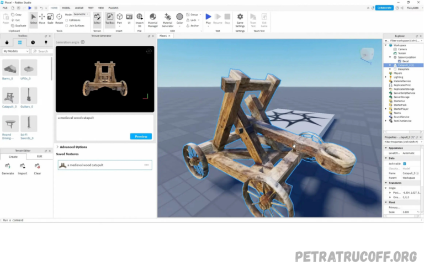Collapse the Pivot properties section

386,202
